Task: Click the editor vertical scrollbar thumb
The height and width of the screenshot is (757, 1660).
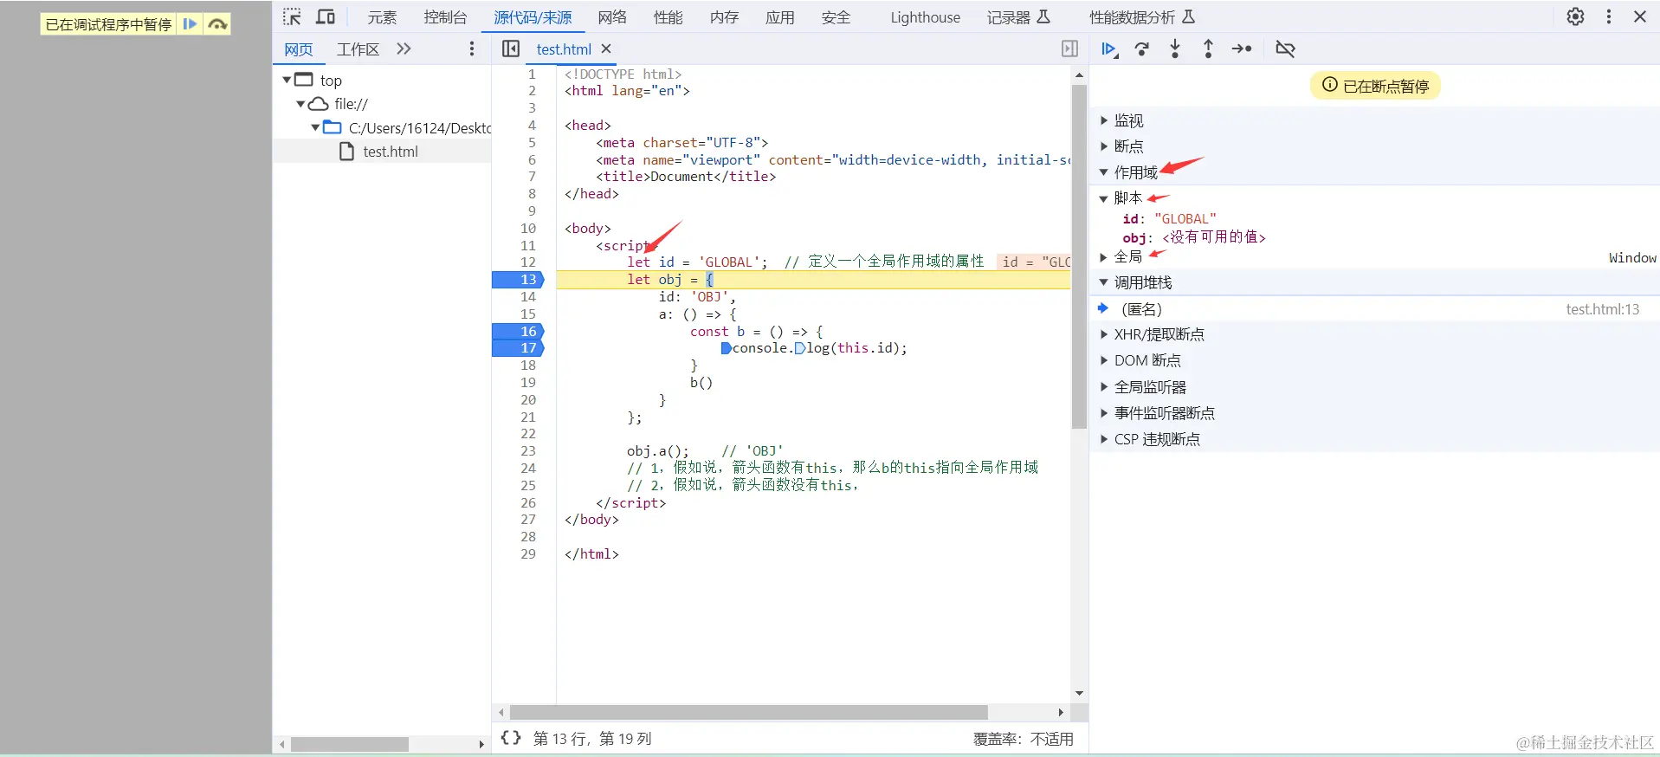Action: [x=1079, y=257]
